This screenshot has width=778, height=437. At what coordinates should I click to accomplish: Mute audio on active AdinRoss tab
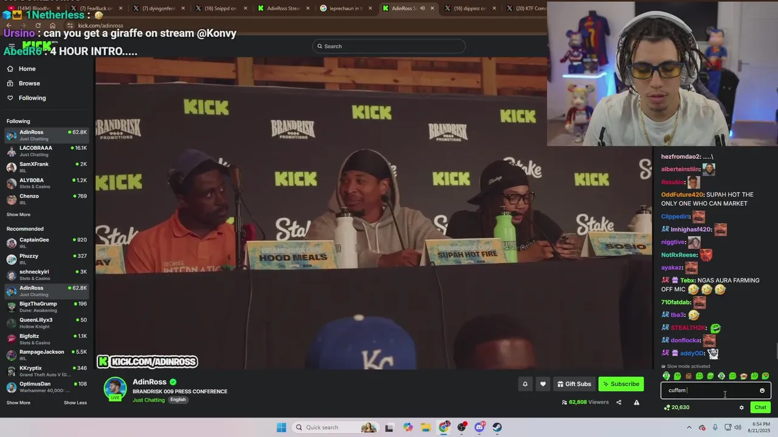coord(424,8)
